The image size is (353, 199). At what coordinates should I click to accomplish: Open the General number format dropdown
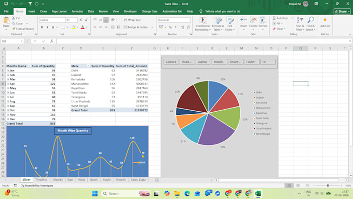pyautogui.click(x=189, y=20)
